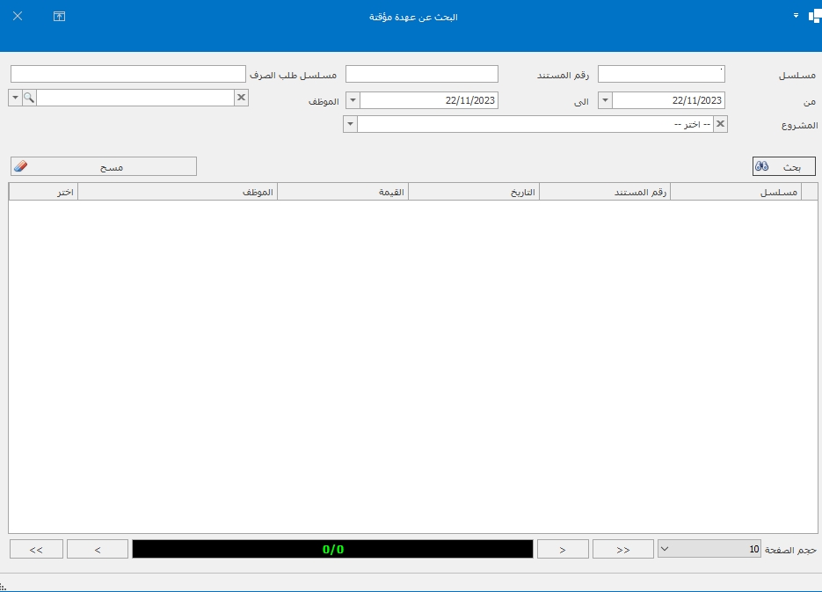822x592 pixels.
Task: Click the Search (بحث) button with binoculars
Action: tap(783, 166)
